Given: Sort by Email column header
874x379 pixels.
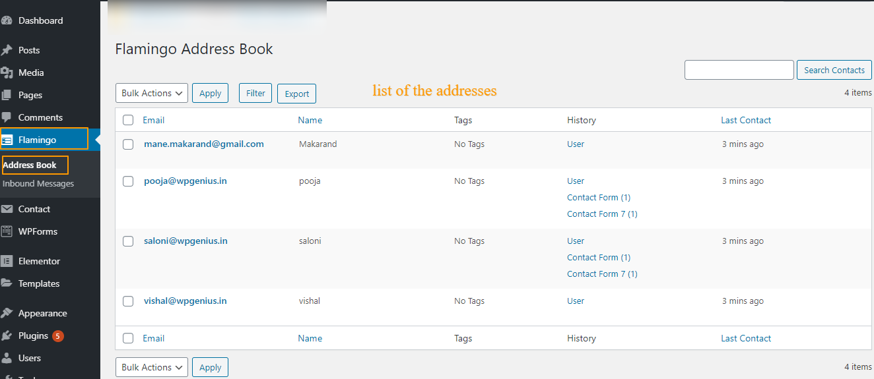Looking at the screenshot, I should point(153,120).
